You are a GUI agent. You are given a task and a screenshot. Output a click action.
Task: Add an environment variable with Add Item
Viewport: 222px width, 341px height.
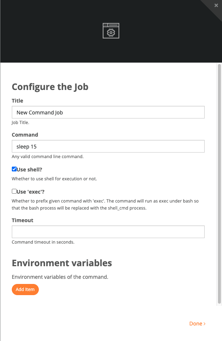25,290
